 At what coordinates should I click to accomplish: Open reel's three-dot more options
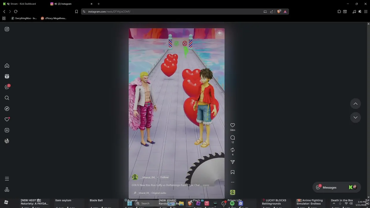tap(232, 182)
